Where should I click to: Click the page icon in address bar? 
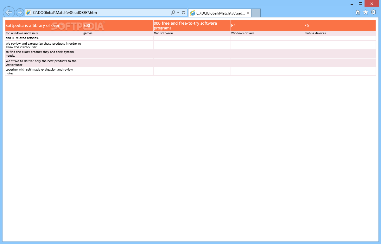[x=29, y=13]
